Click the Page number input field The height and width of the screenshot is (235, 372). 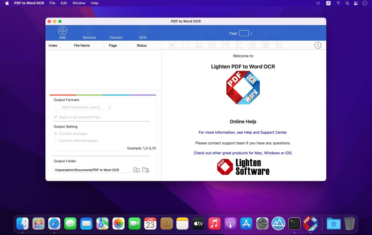[244, 33]
